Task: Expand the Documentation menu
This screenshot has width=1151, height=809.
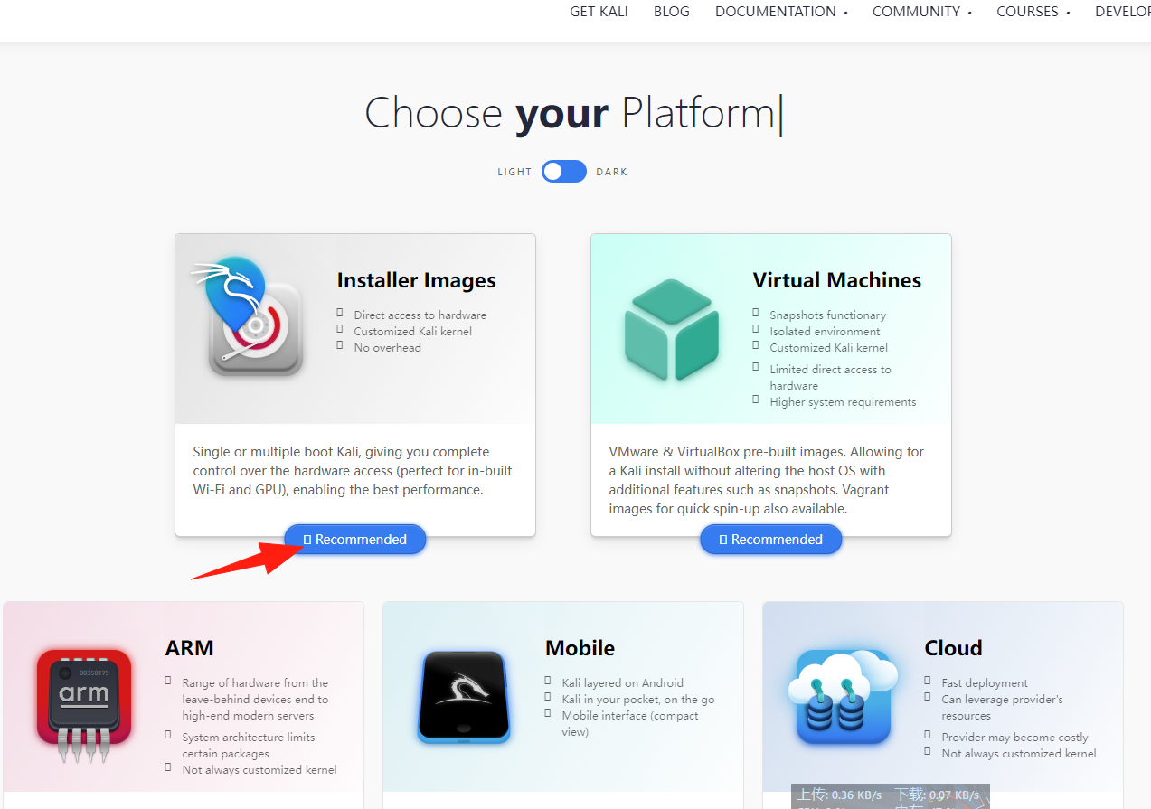Action: pos(781,12)
